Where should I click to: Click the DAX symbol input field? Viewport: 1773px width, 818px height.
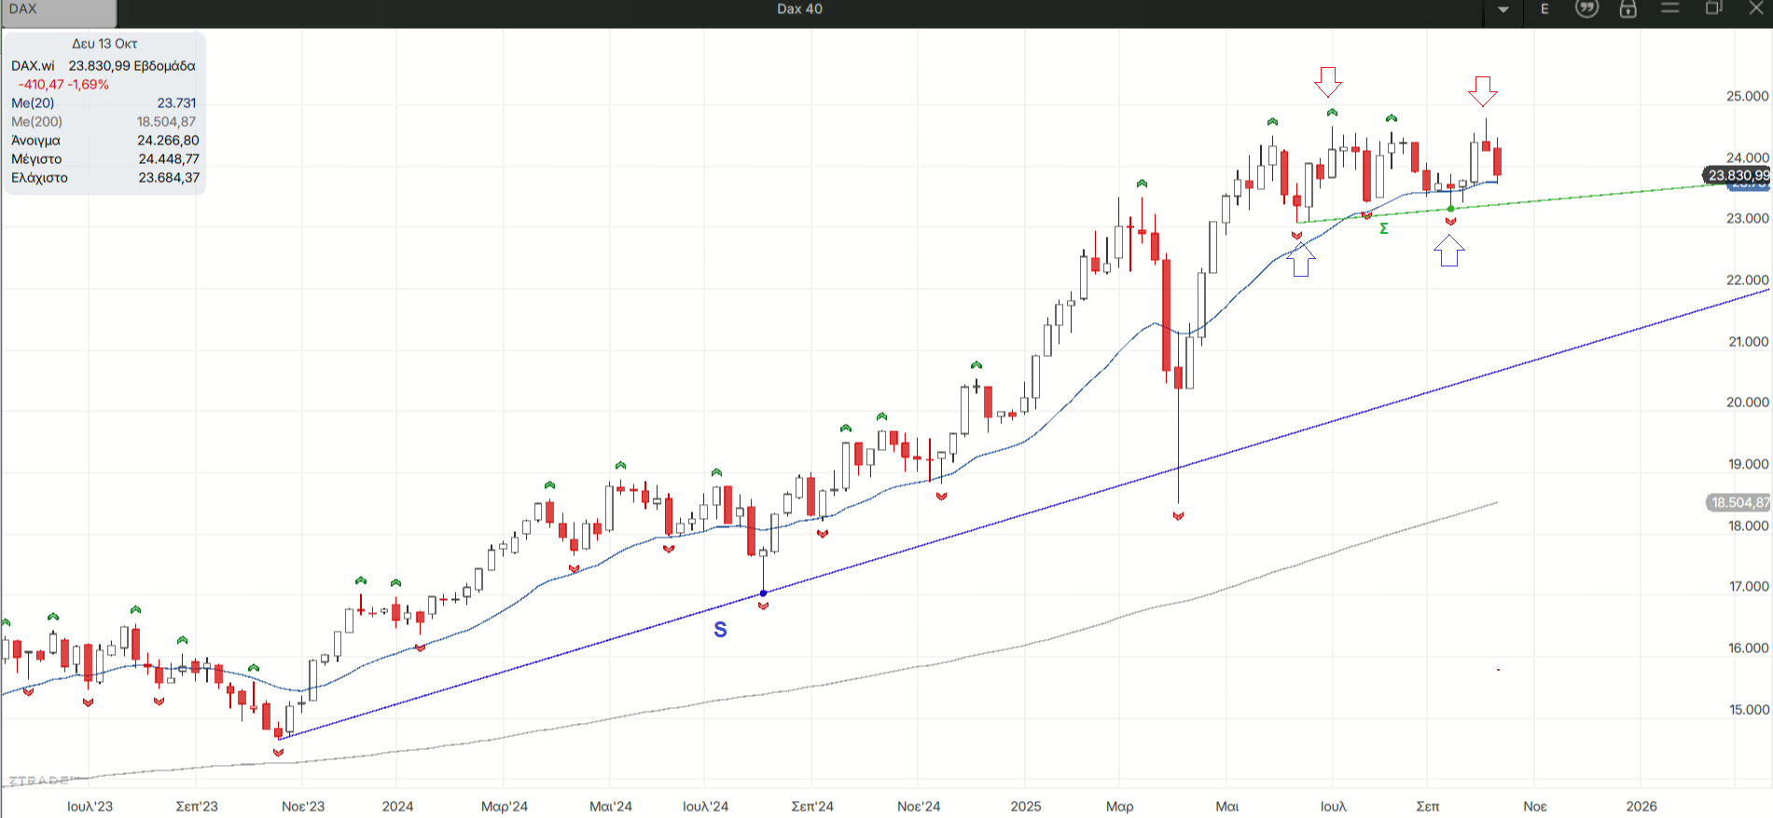tap(58, 10)
